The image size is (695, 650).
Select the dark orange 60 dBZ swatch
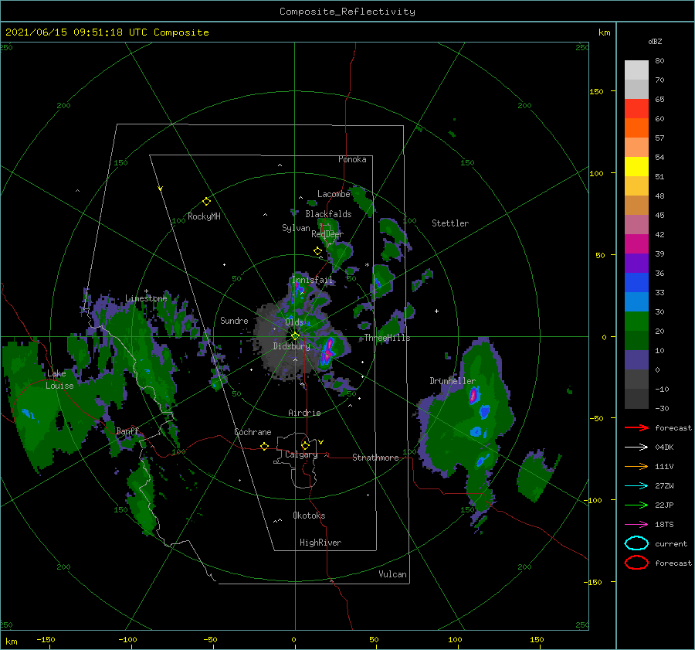point(636,128)
